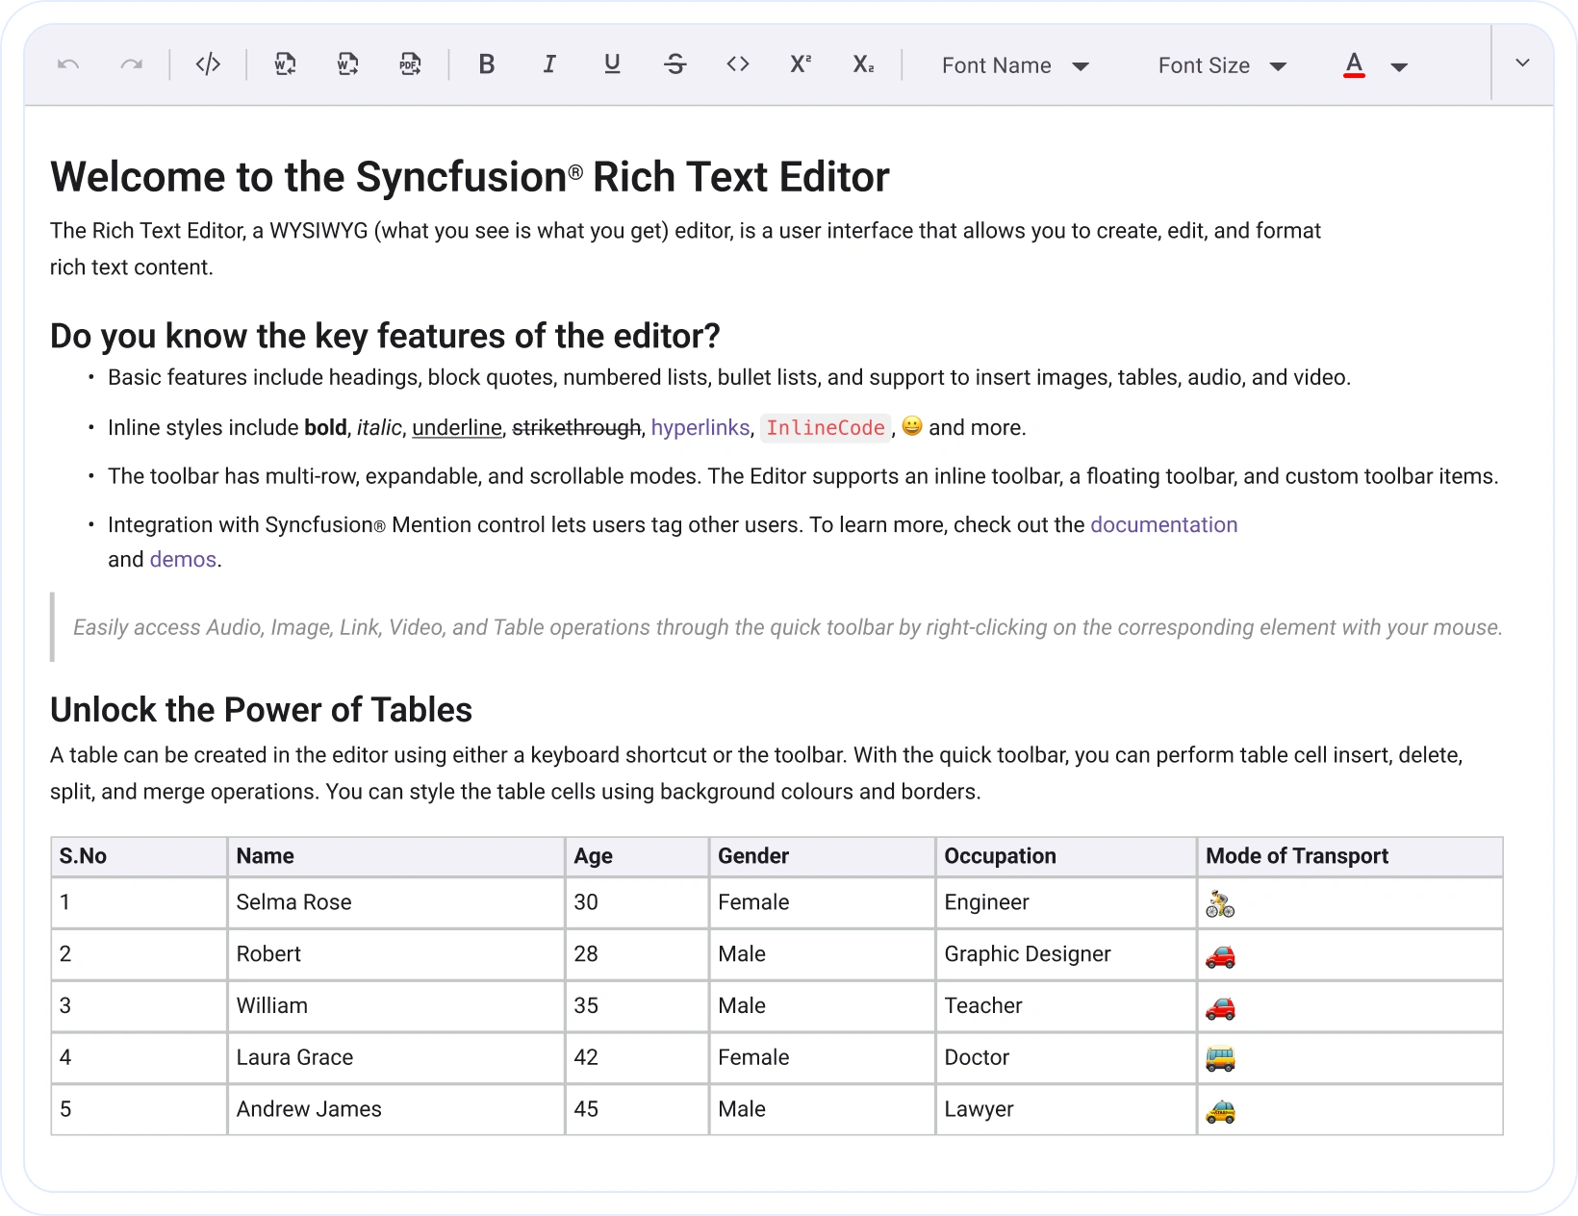The width and height of the screenshot is (1578, 1216).
Task: Click the Mode of Transport header
Action: (1350, 856)
